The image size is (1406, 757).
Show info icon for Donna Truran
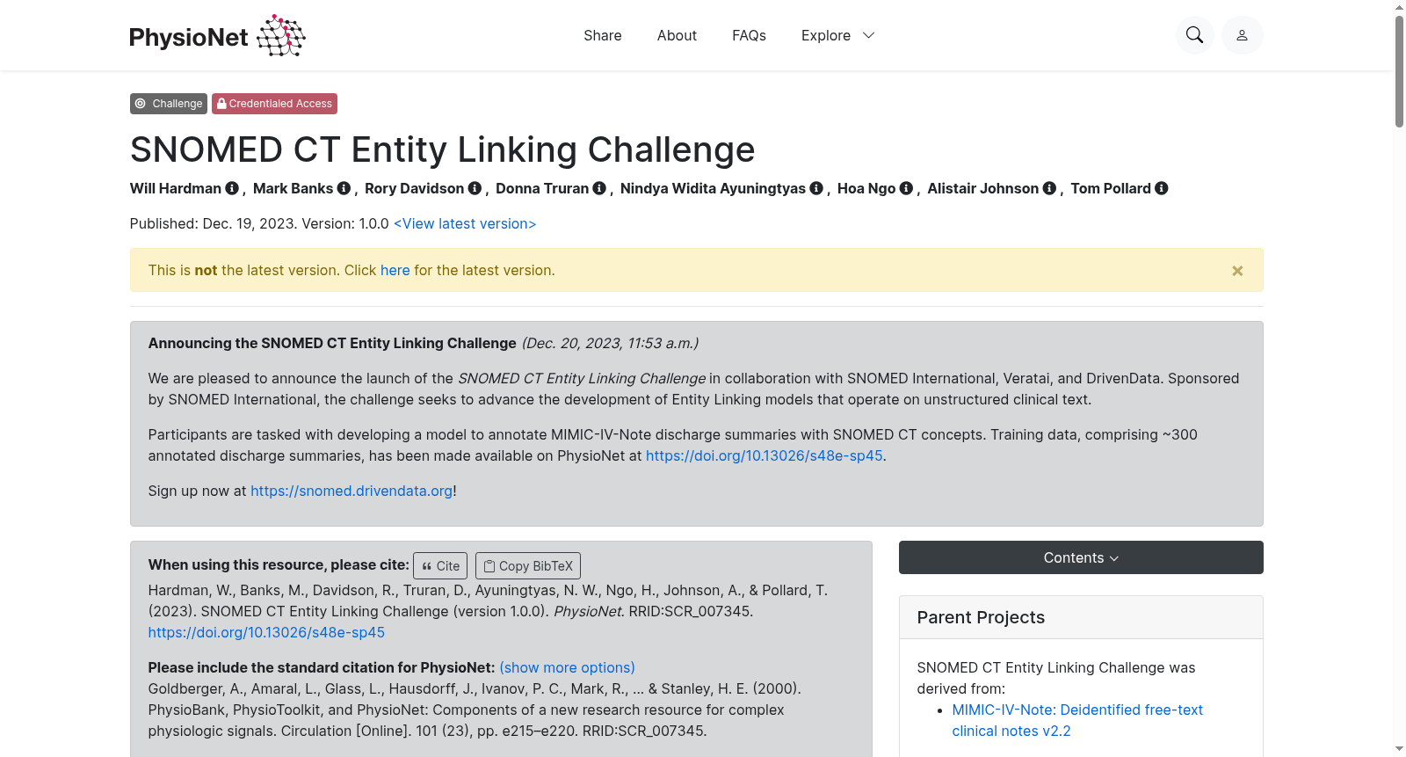[599, 188]
